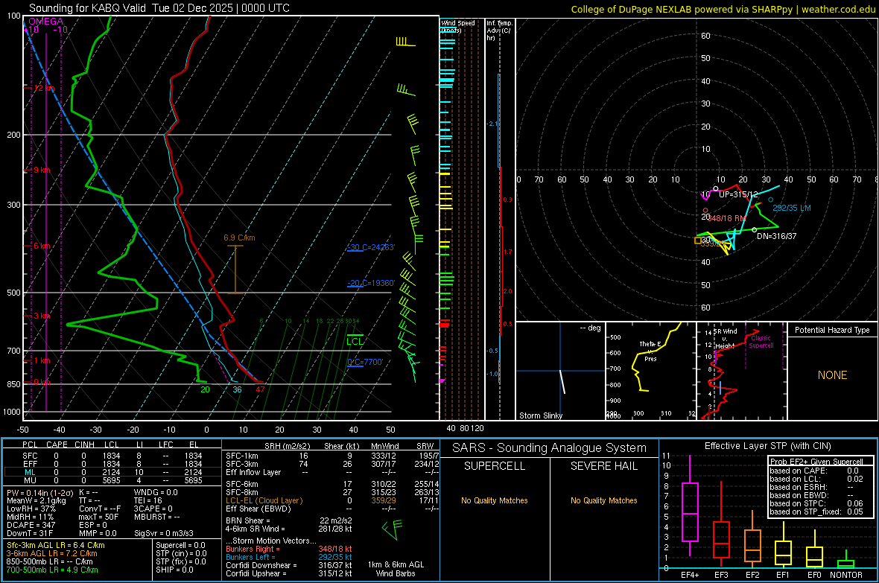Click the red Bunkers right mover circle on hodograph

coord(705,211)
